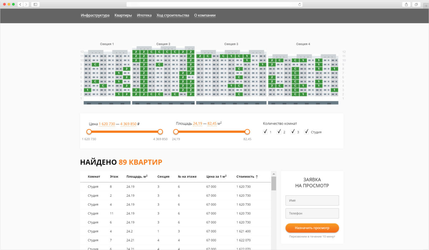Sort table by № на этаже header
Image resolution: width=429 pixels, height=250 pixels.
[187, 177]
